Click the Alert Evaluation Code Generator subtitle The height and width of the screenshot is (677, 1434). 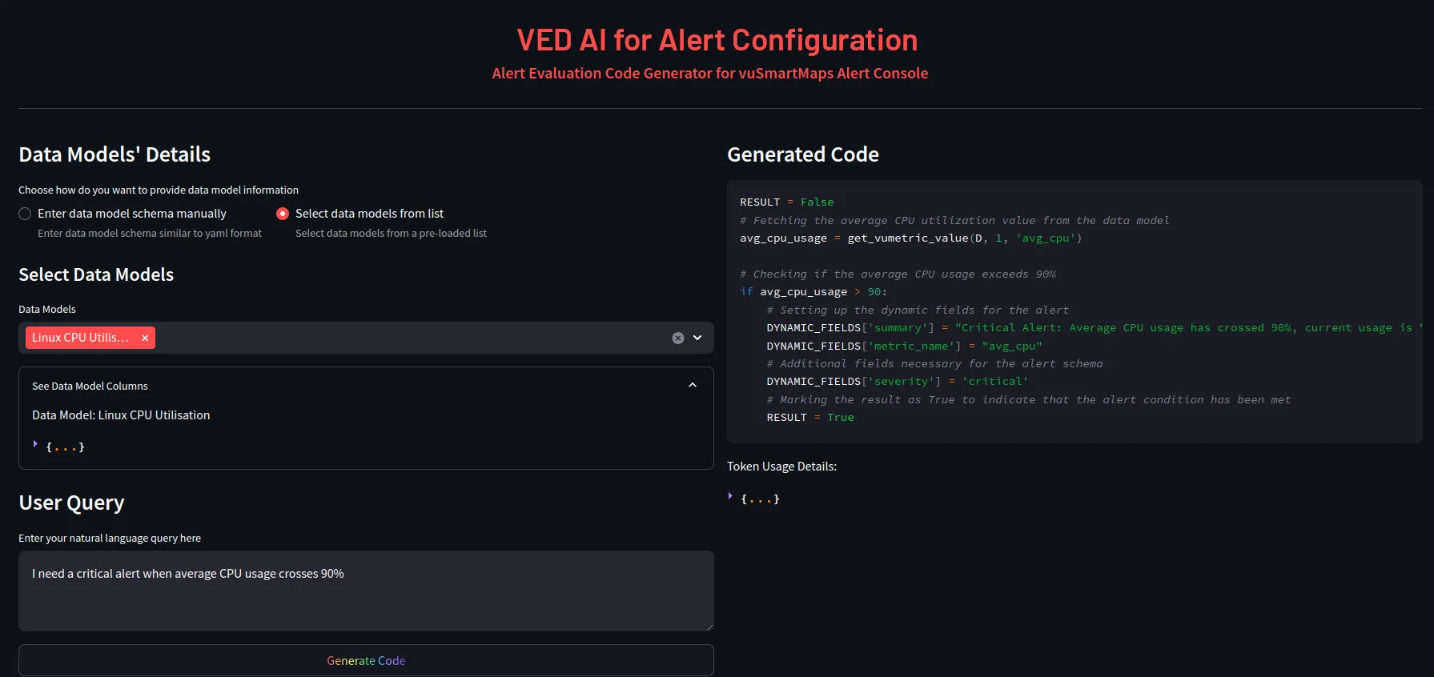pyautogui.click(x=710, y=74)
